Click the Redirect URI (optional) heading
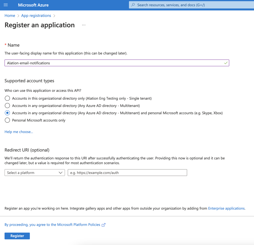This screenshot has width=254, height=245. pos(27,150)
